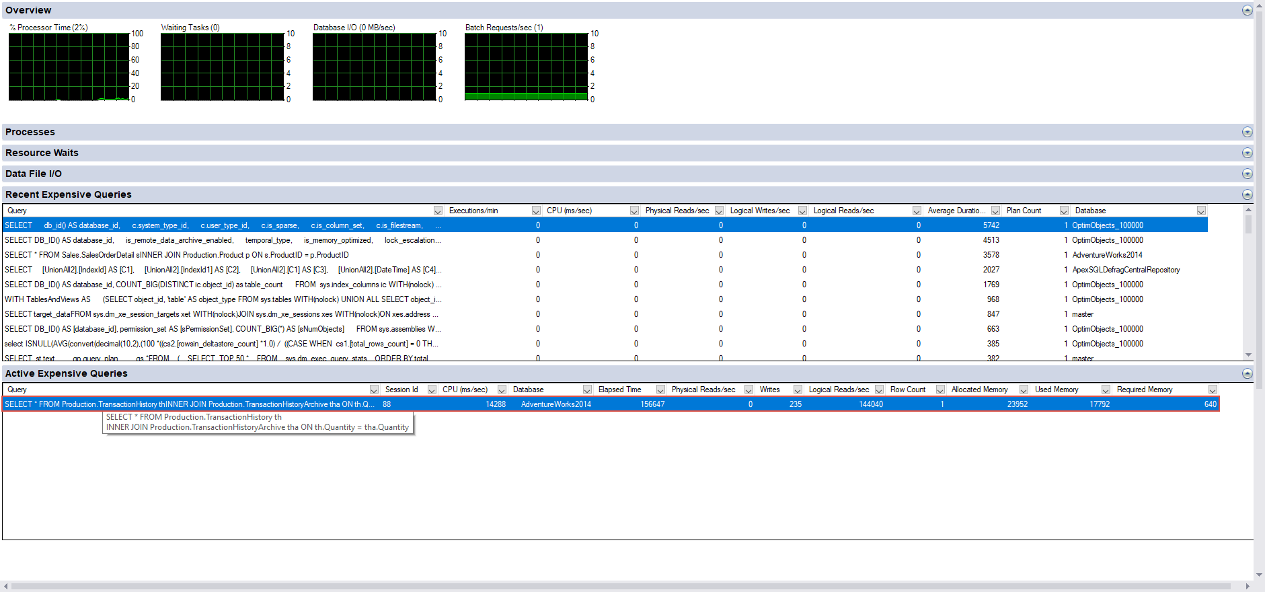This screenshot has height=592, width=1265.
Task: Select the sys.dm_xe_session_targets query row
Action: point(605,314)
